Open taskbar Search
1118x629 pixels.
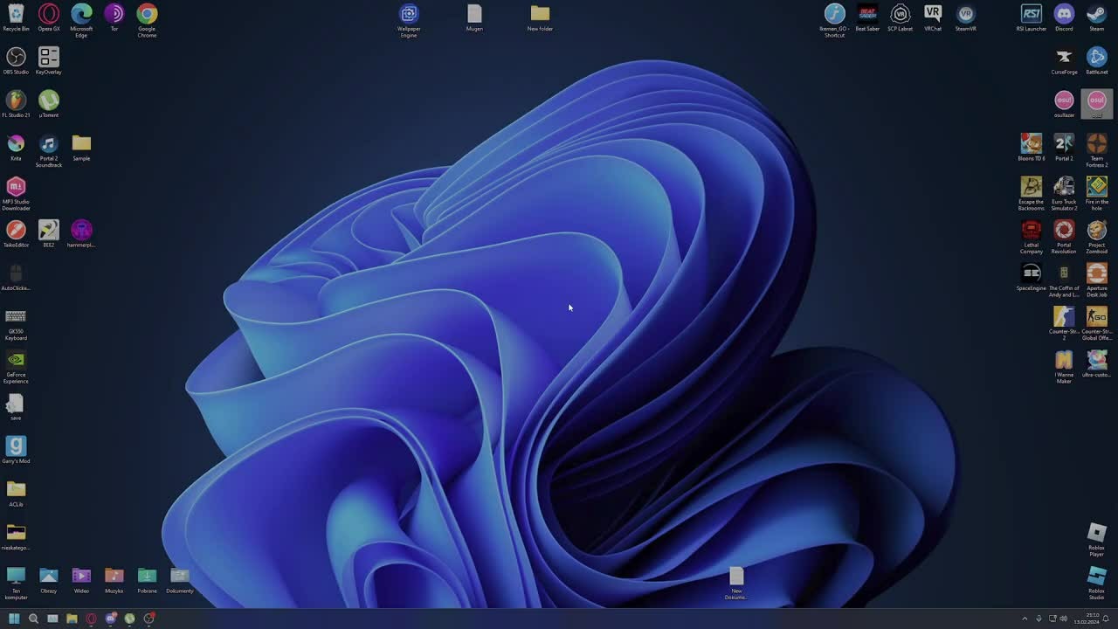(33, 619)
